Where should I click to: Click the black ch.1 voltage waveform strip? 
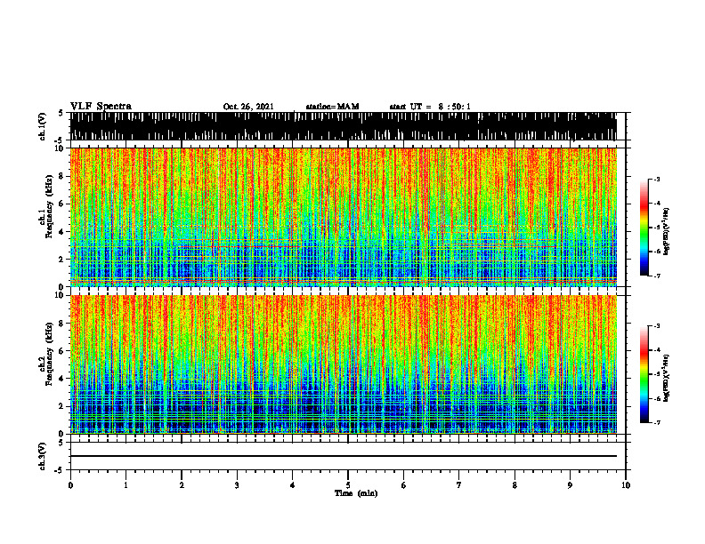click(x=343, y=126)
